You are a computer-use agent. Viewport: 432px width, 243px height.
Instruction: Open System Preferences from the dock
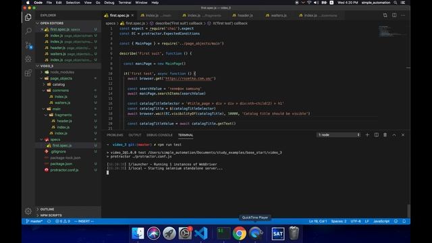coord(185,233)
